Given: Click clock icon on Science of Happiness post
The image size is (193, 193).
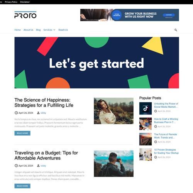Looking at the screenshot, I should coord(16,113).
